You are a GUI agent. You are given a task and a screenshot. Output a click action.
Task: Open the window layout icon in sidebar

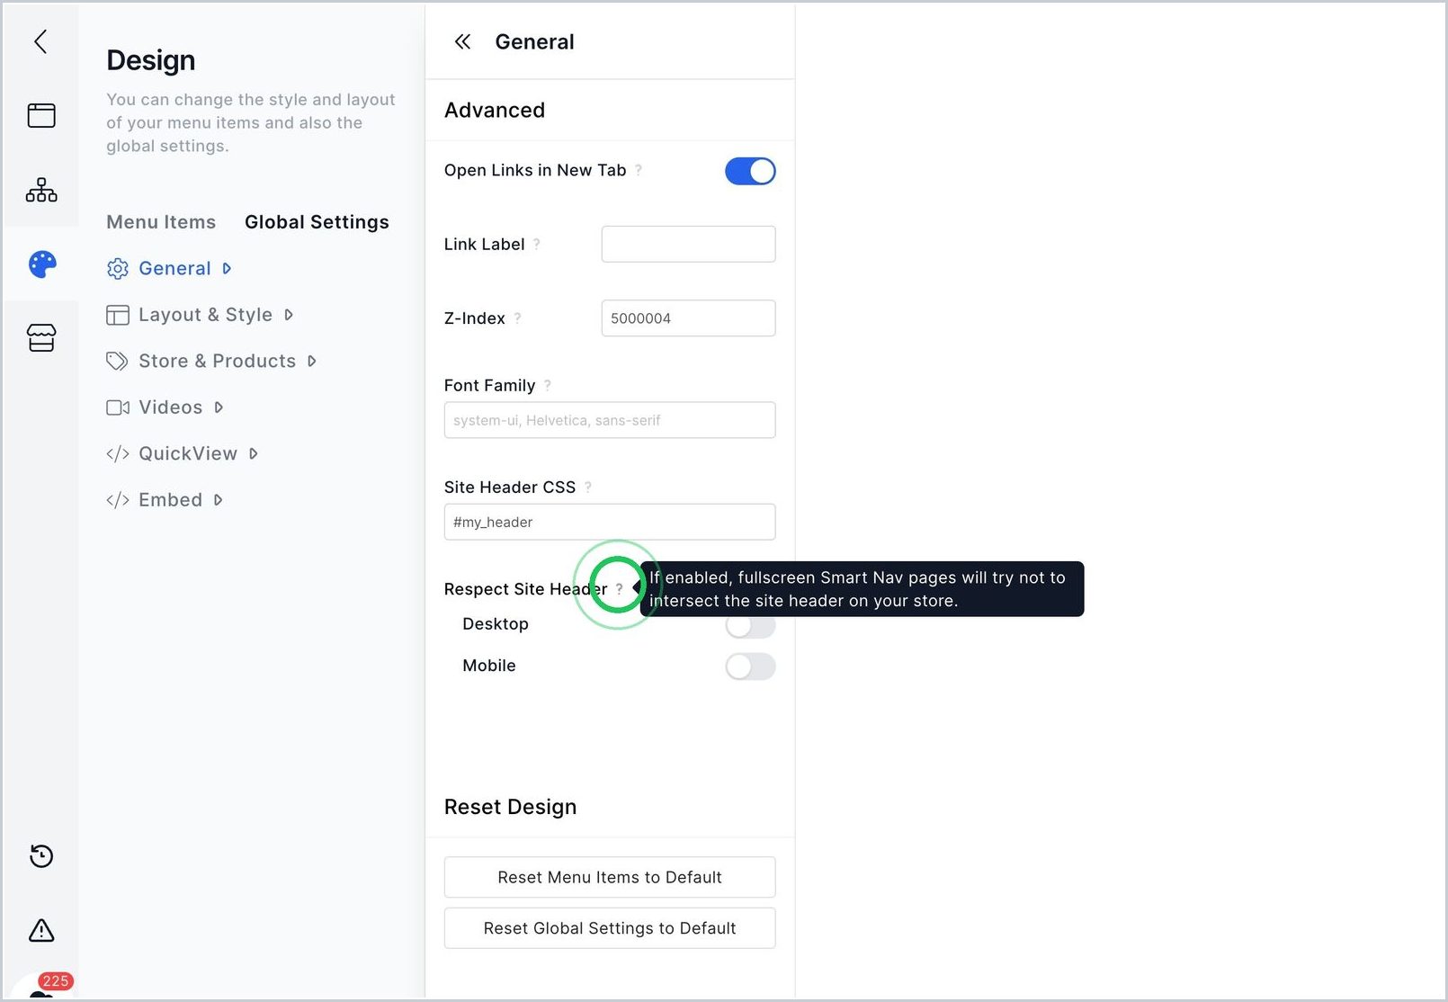point(41,115)
